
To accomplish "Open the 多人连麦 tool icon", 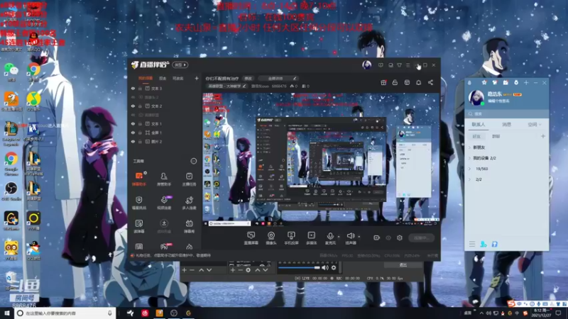I will pos(189,203).
